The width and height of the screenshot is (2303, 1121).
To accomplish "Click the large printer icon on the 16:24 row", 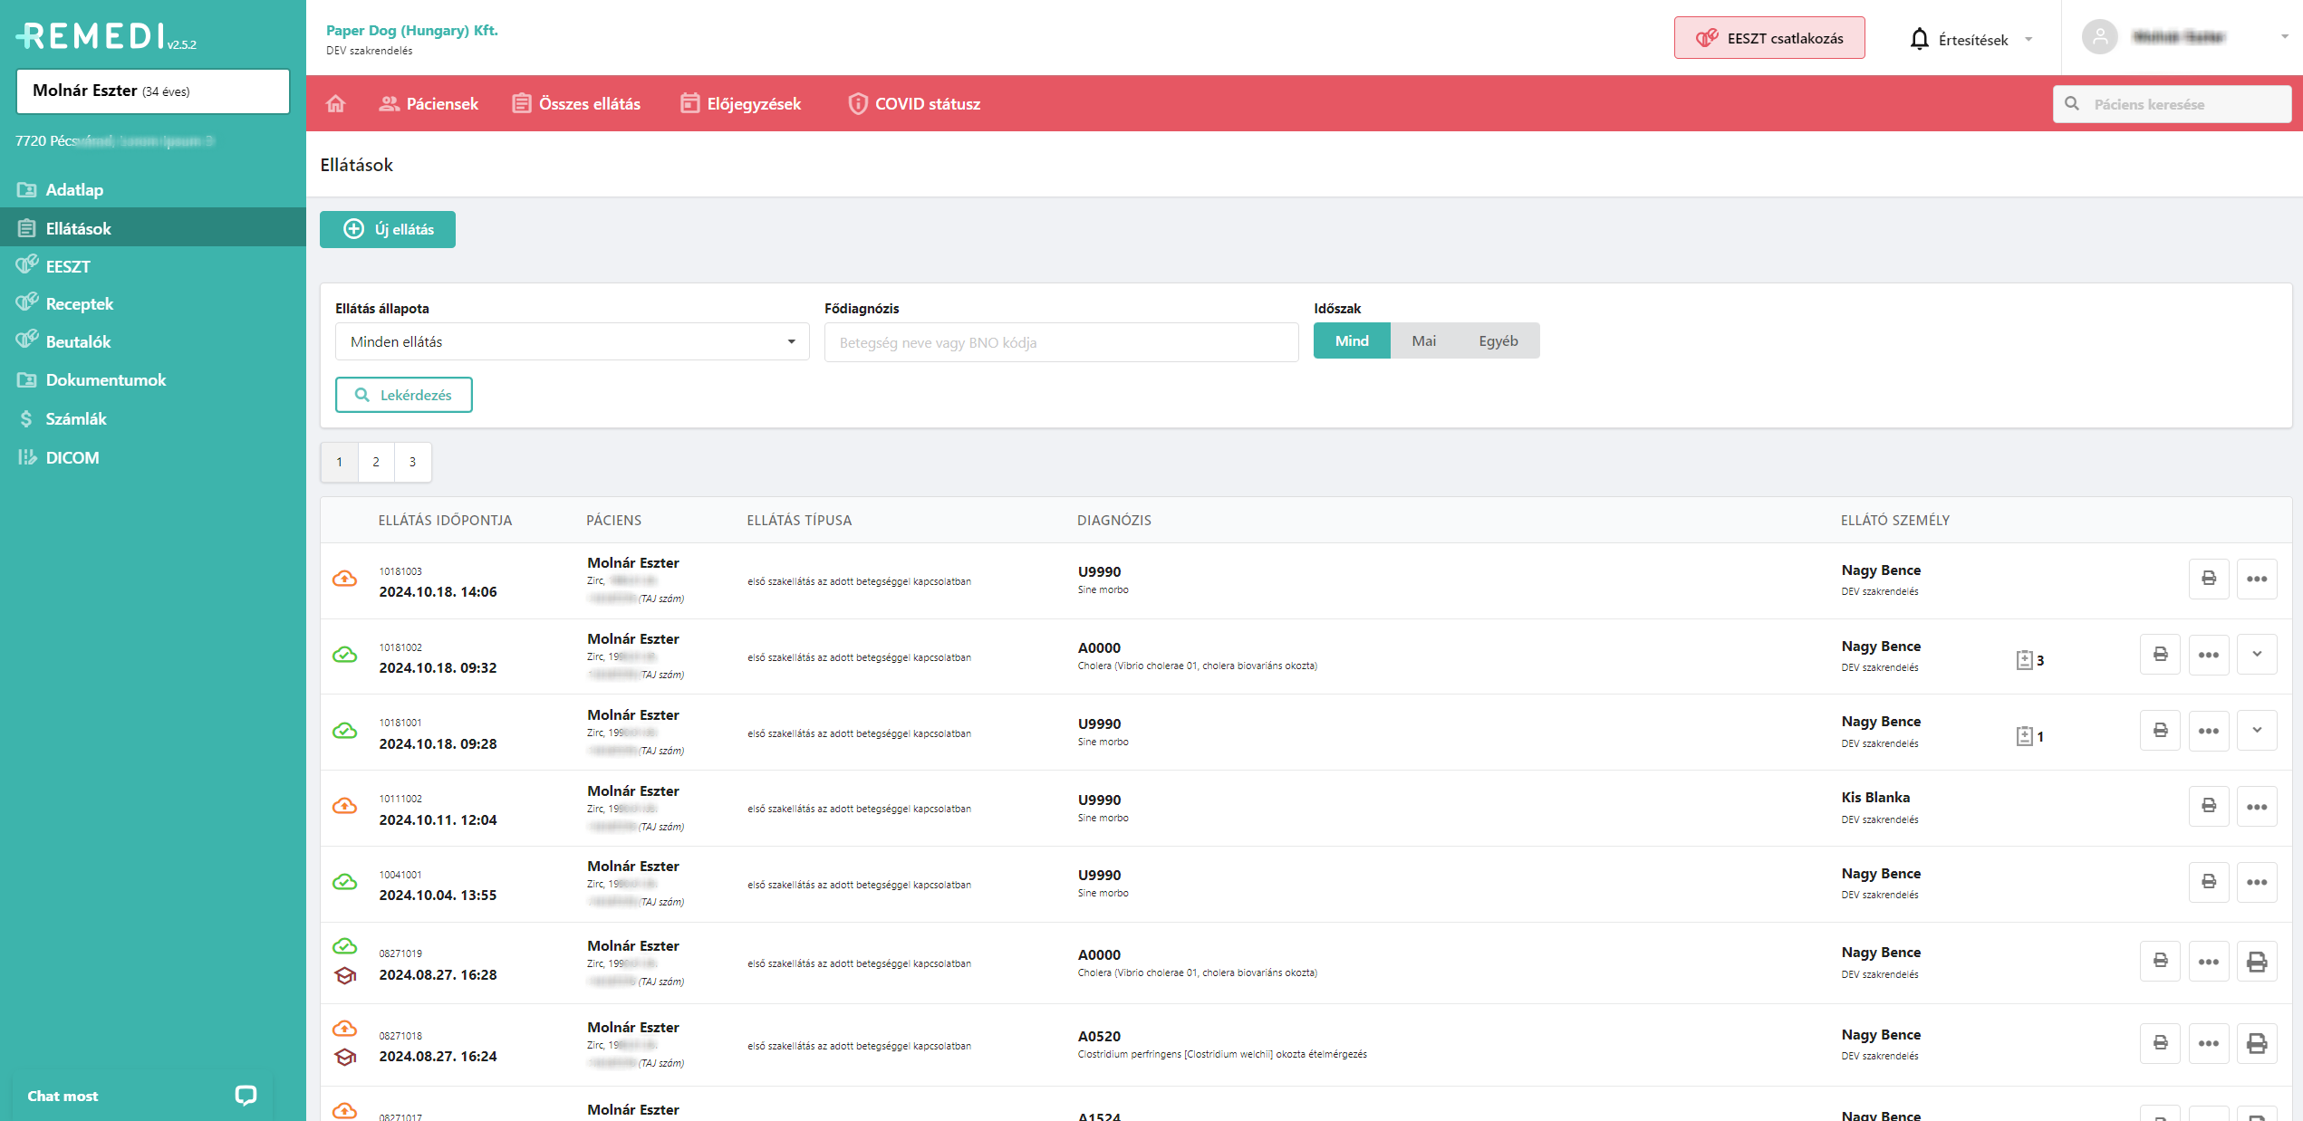I will tap(2256, 1044).
